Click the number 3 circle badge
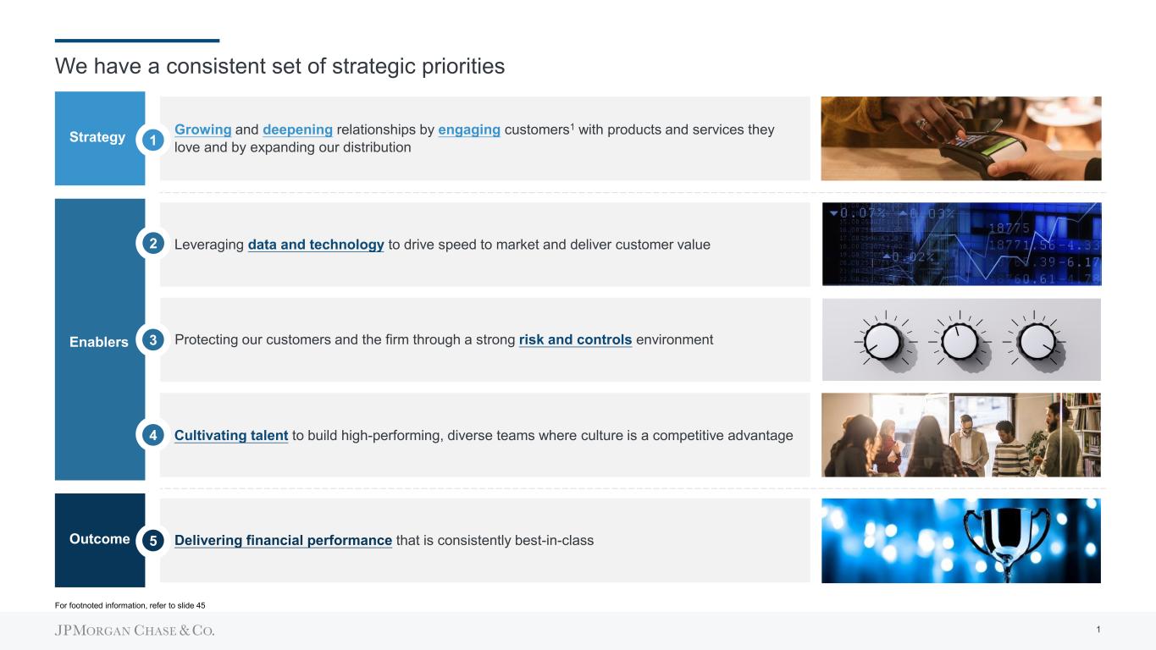The height and width of the screenshot is (650, 1156). point(152,340)
